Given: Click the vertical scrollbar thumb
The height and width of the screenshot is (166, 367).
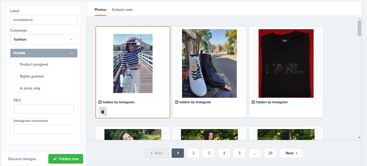Looking at the screenshot, I should click(x=359, y=28).
